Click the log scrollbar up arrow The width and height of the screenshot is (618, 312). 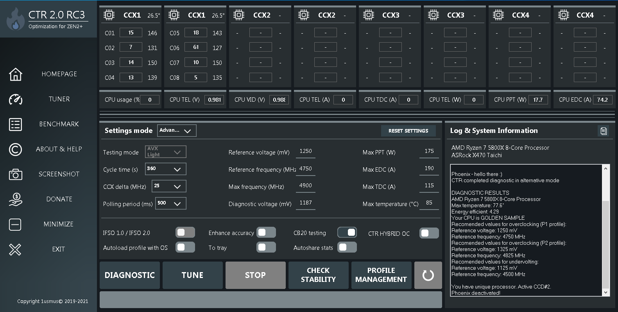pyautogui.click(x=606, y=169)
